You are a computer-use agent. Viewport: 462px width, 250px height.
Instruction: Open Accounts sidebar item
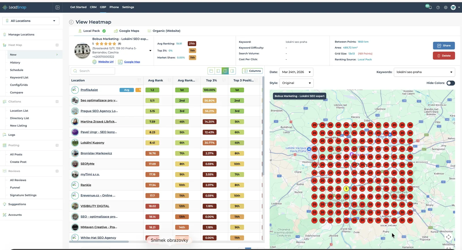point(15,215)
